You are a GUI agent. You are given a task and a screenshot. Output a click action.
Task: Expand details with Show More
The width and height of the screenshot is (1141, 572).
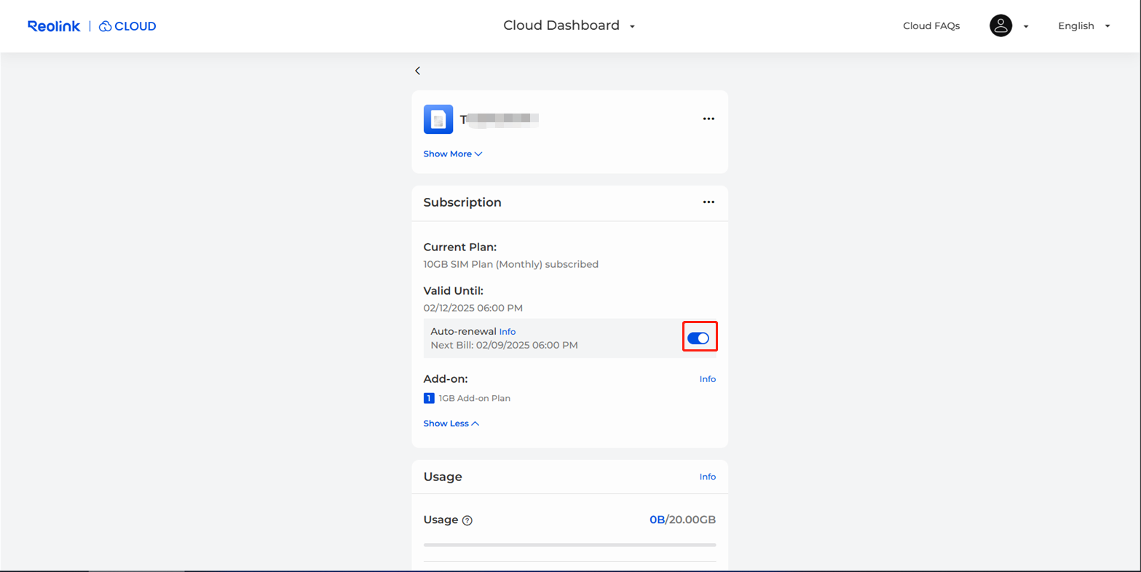pyautogui.click(x=453, y=154)
